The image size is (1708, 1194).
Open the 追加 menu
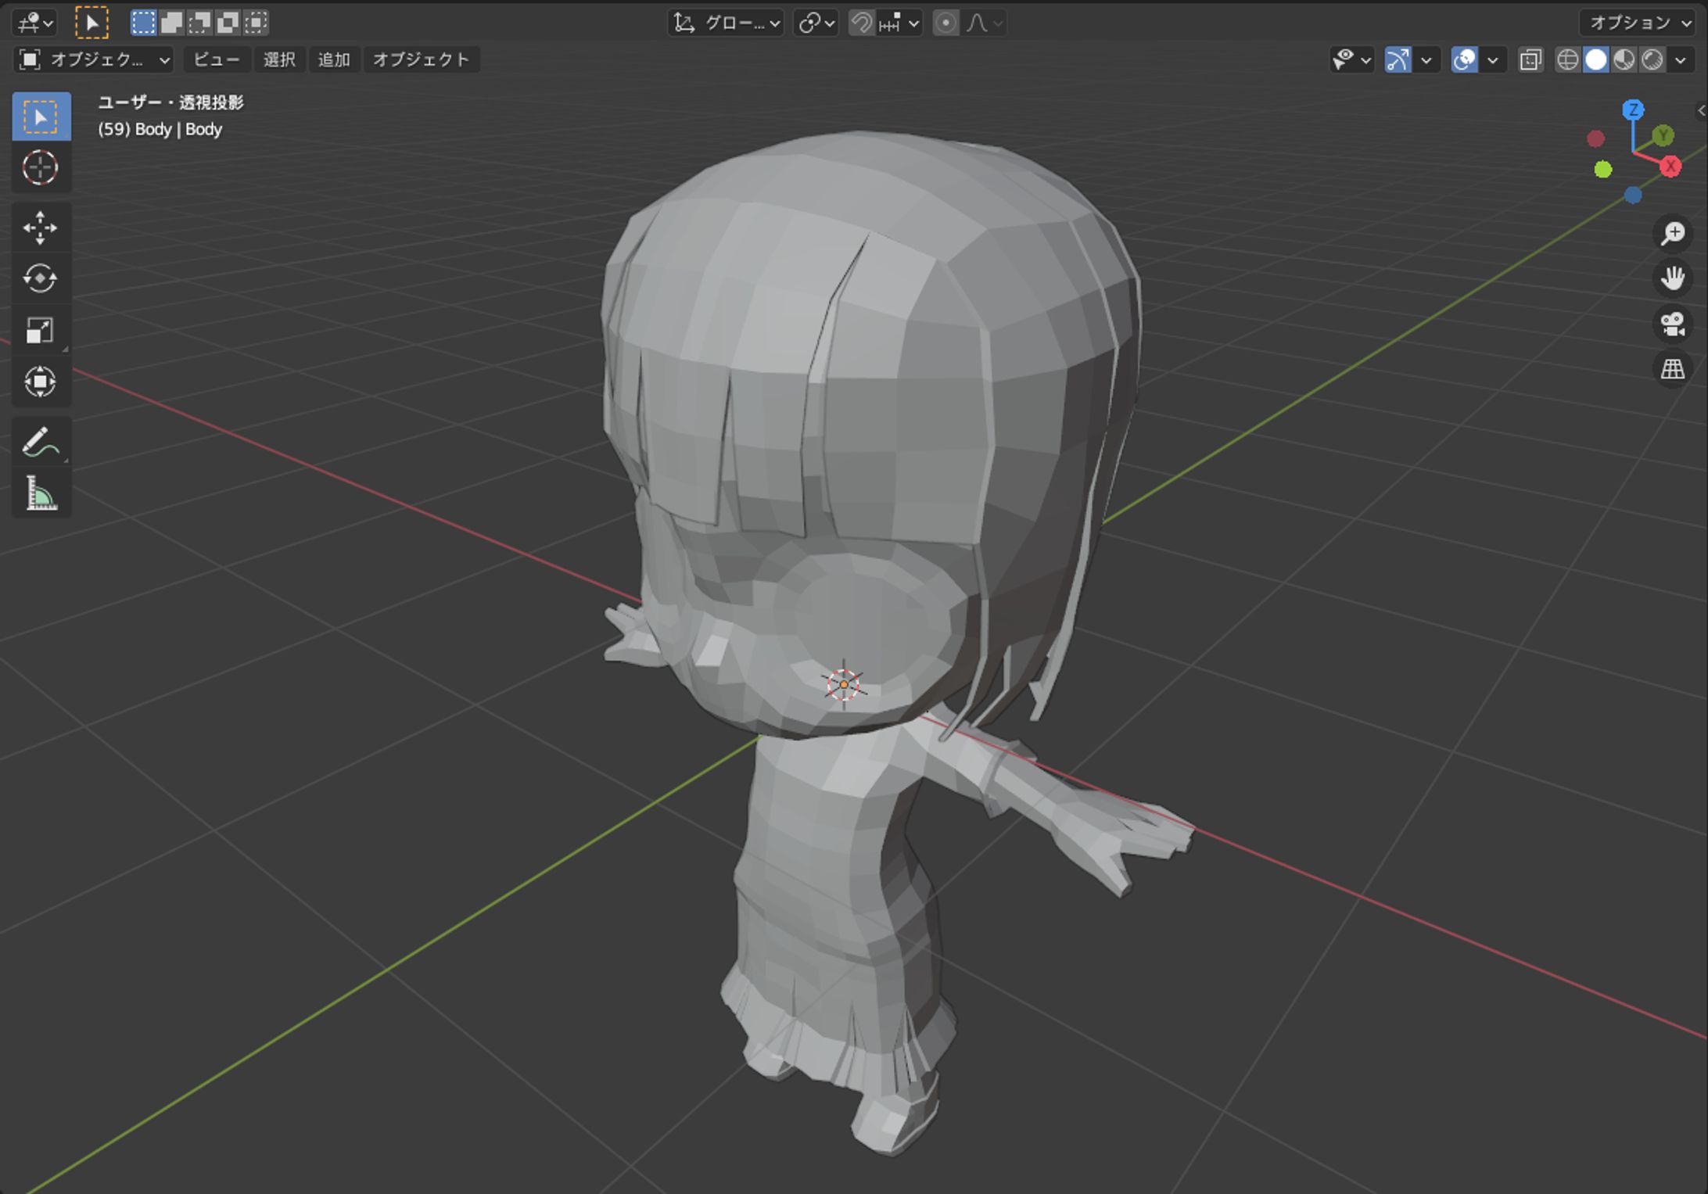pos(334,59)
